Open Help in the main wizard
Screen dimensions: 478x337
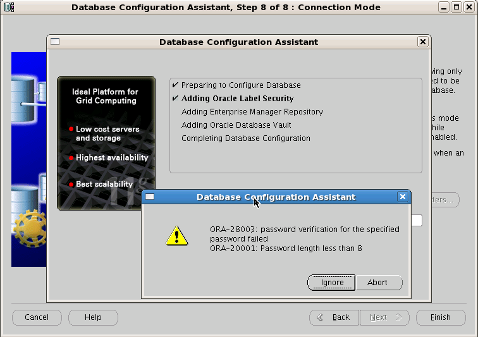[93, 317]
